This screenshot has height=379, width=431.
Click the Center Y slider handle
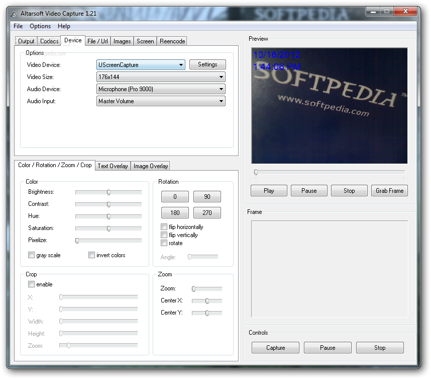207,313
